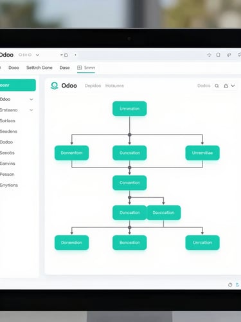Select Eanvins in the sidebar
241x322 pixels.
(x=8, y=164)
